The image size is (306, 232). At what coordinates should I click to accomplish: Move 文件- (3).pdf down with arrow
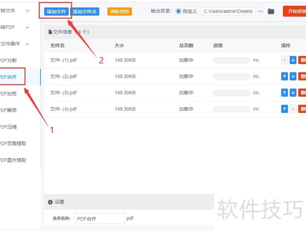click(293, 93)
